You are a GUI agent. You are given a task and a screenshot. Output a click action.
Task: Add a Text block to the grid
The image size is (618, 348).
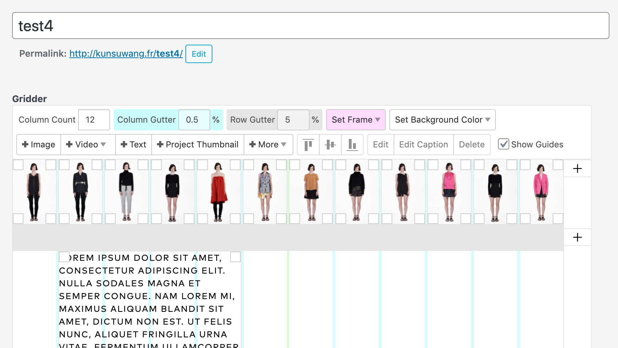tap(134, 145)
